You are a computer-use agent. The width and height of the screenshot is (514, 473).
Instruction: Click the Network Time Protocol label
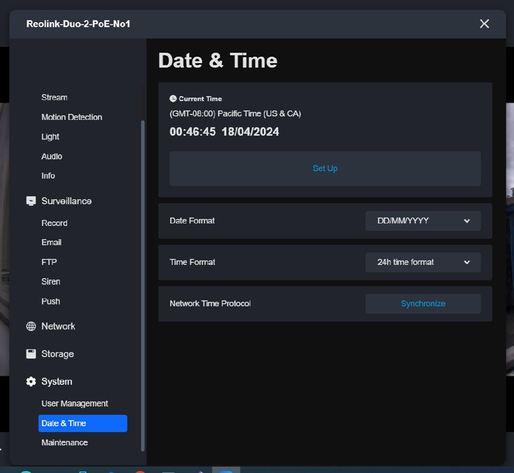pyautogui.click(x=210, y=304)
